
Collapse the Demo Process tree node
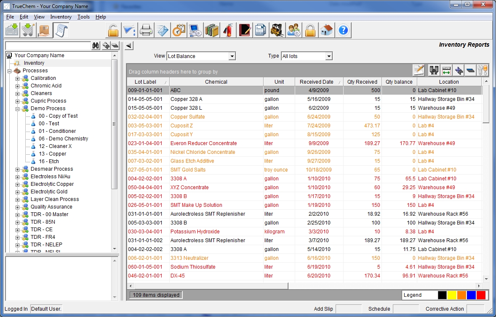[x=18, y=108]
